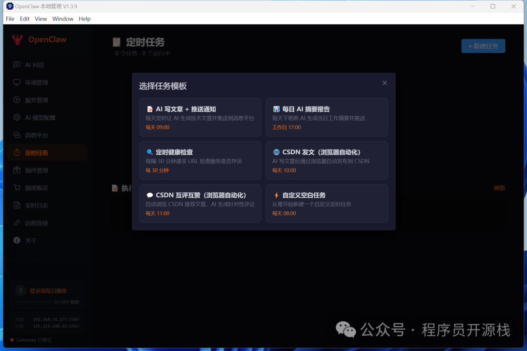Open the Edit menu
This screenshot has width=527, height=351.
point(24,19)
